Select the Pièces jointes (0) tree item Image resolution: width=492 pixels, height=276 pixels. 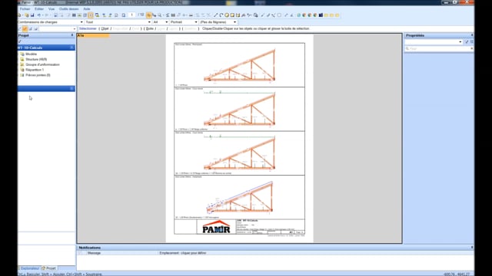click(38, 75)
